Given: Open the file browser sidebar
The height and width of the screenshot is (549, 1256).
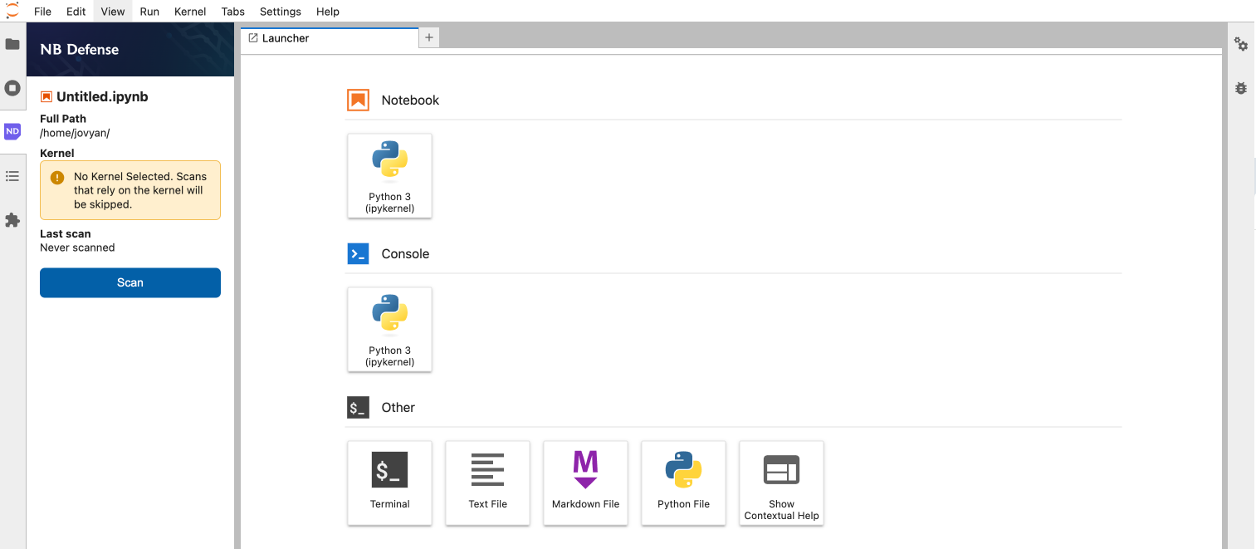Looking at the screenshot, I should tap(12, 43).
